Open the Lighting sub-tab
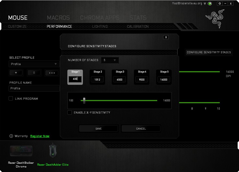The image size is (239, 172). tap(100, 26)
